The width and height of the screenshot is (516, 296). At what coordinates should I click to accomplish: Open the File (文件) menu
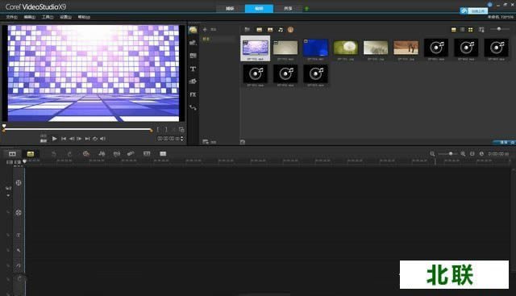(12, 17)
